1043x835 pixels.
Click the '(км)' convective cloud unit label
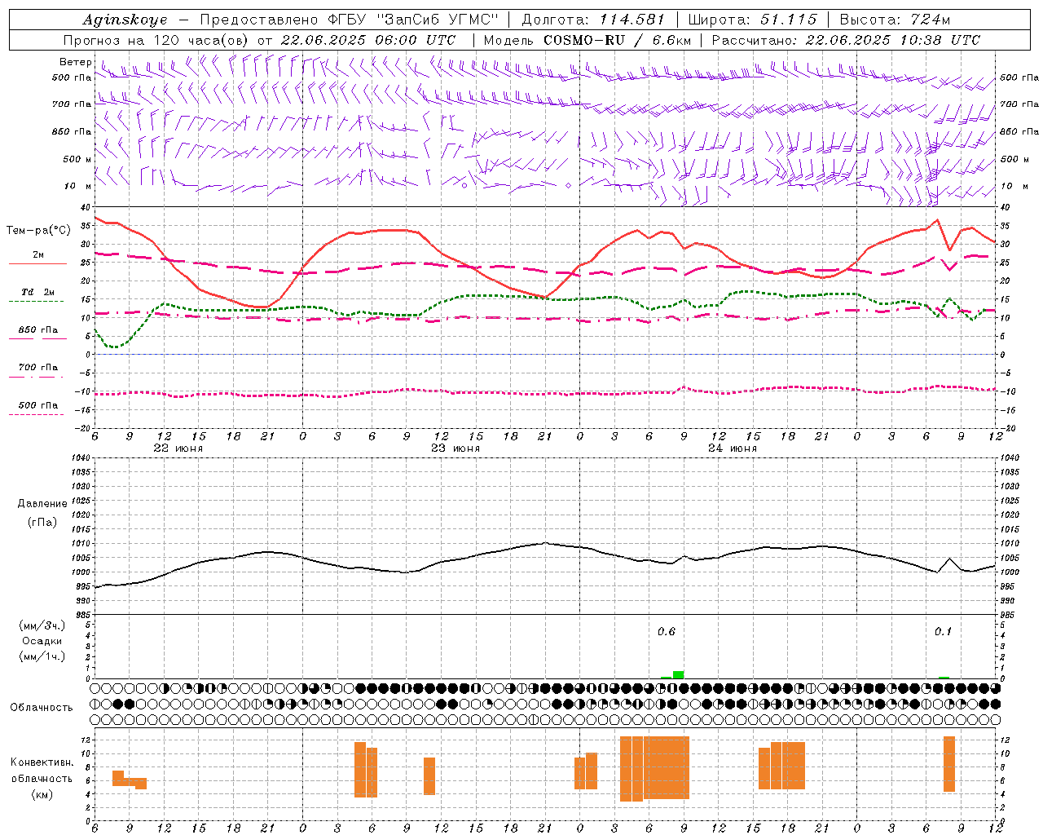[42, 794]
